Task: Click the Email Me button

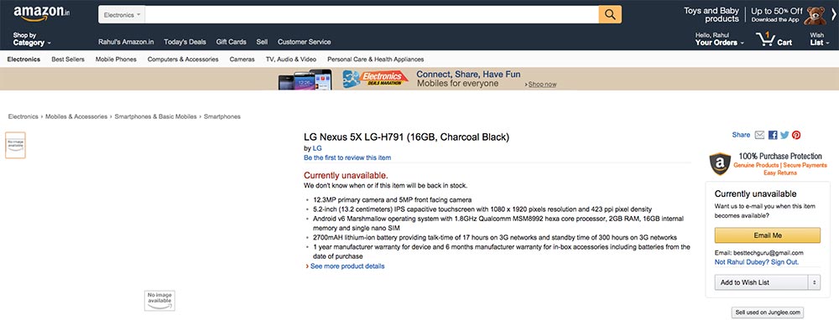Action: point(768,235)
